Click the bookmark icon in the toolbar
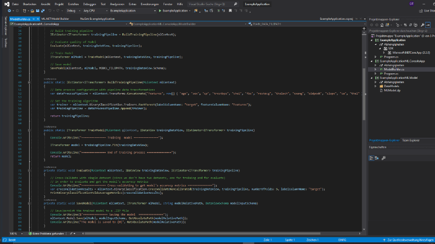Image resolution: width=435 pixels, height=244 pixels. point(230,11)
